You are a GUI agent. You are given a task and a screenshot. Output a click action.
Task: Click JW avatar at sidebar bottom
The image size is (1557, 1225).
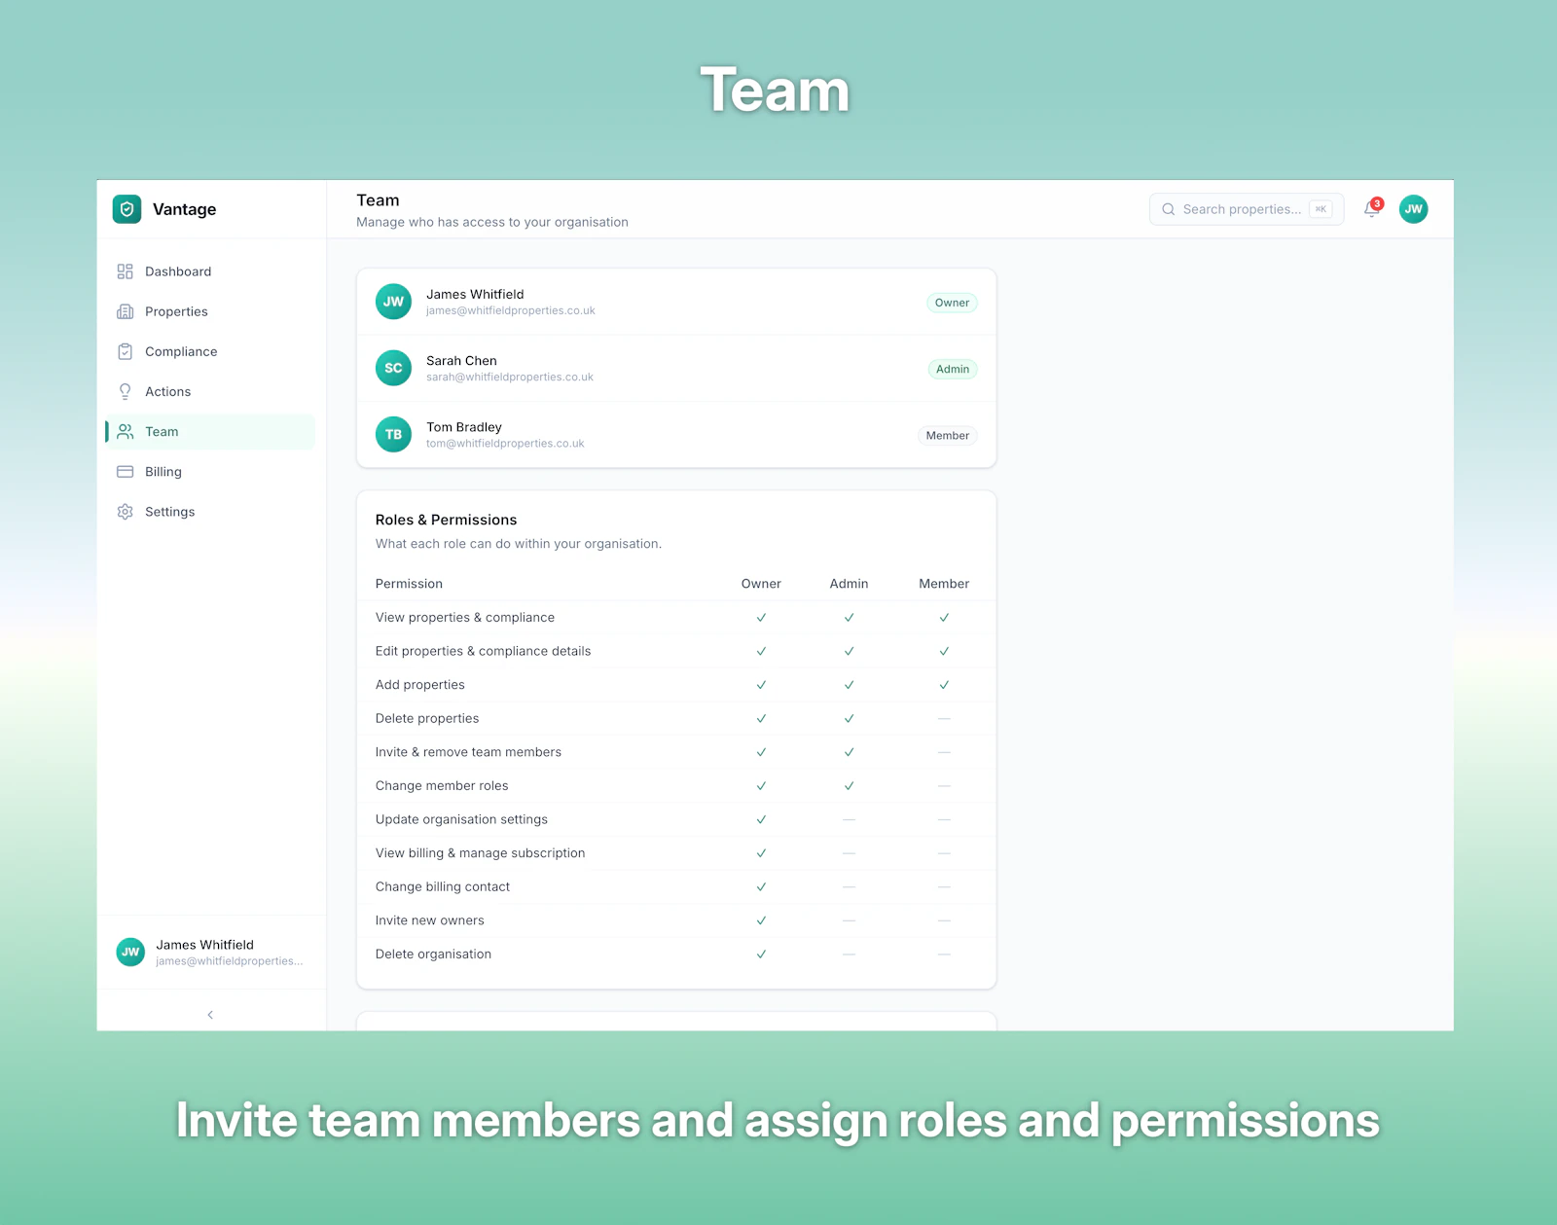click(x=130, y=952)
